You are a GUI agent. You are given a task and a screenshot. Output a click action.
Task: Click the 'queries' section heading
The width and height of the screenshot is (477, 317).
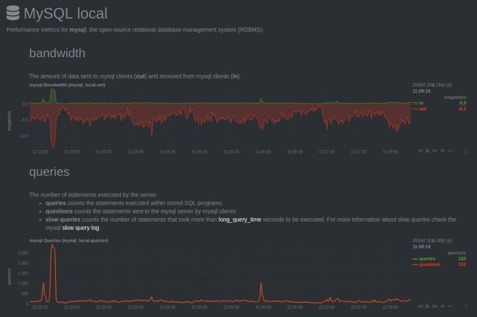tap(49, 172)
